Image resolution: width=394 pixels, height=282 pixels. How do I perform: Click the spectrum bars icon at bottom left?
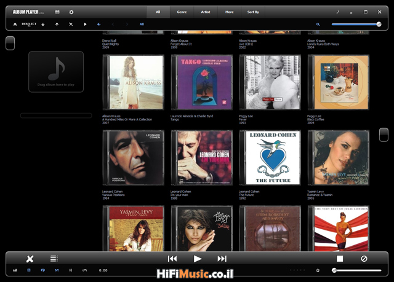click(x=15, y=270)
